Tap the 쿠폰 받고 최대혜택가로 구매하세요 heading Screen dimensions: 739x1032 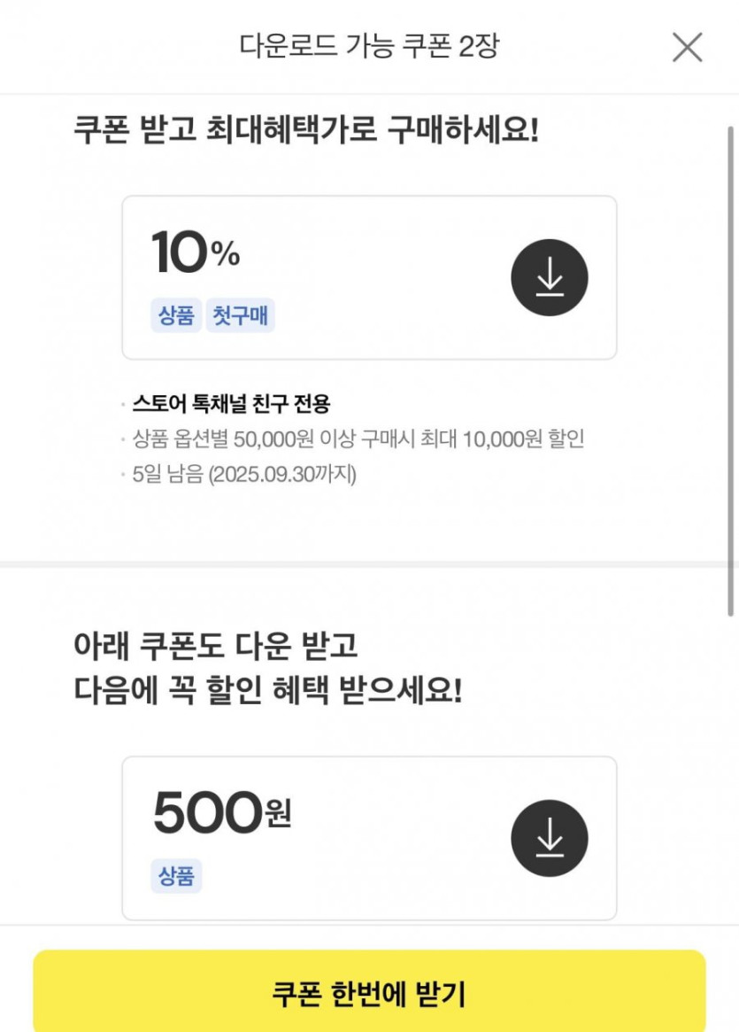click(306, 131)
